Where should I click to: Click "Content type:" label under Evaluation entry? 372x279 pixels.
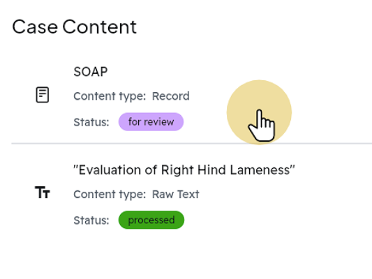point(110,195)
